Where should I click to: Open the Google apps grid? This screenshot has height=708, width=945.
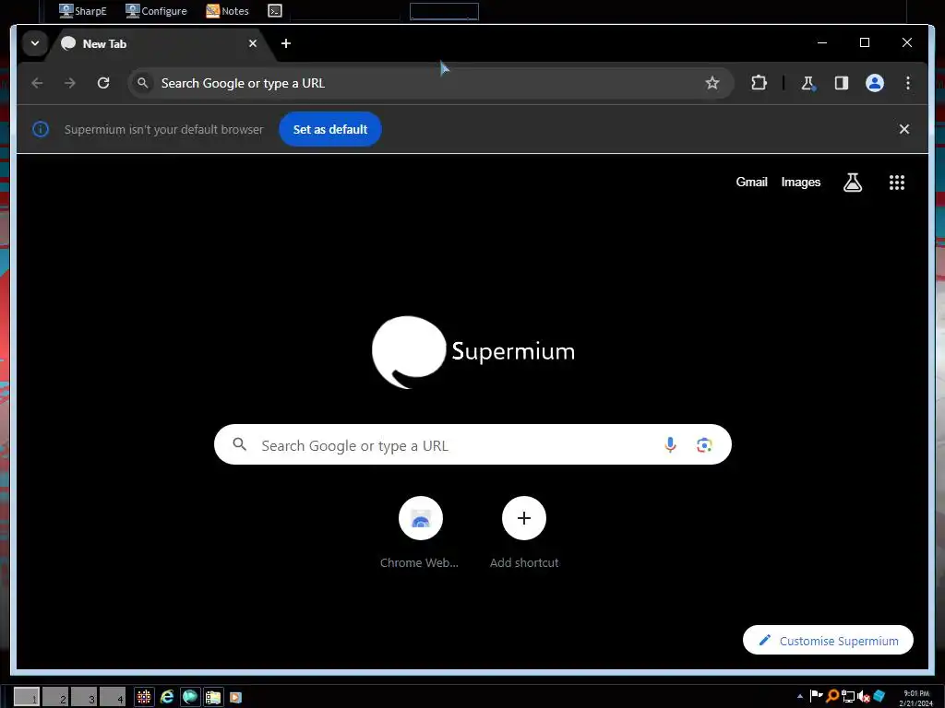[897, 183]
